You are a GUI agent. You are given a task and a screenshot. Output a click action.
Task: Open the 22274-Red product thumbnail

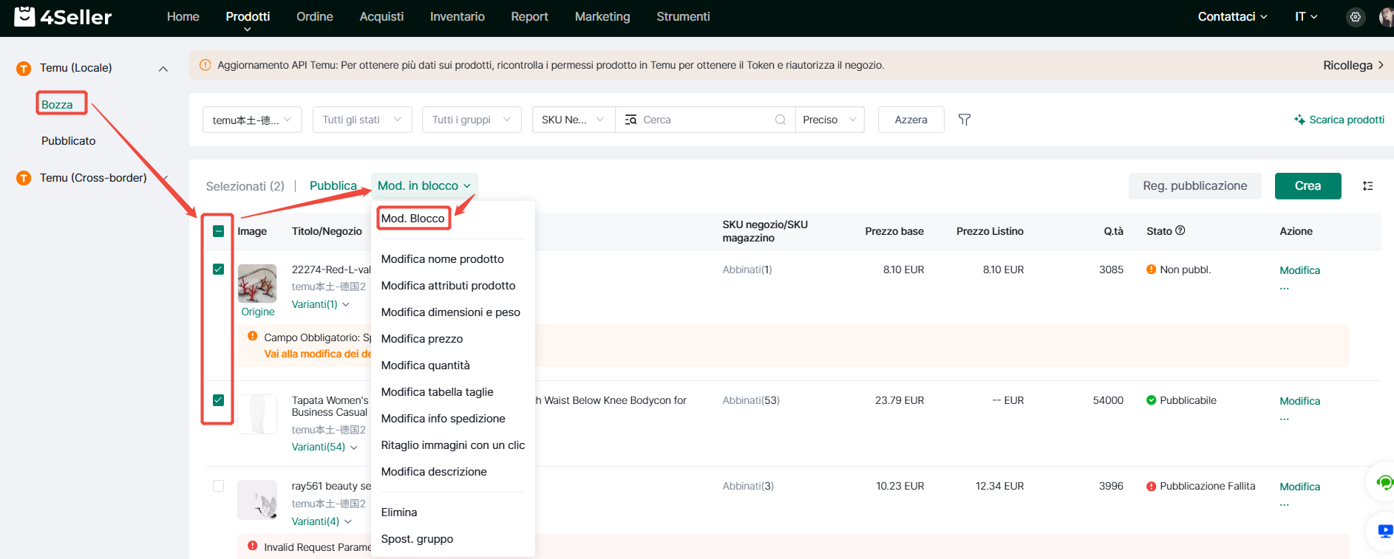(257, 284)
